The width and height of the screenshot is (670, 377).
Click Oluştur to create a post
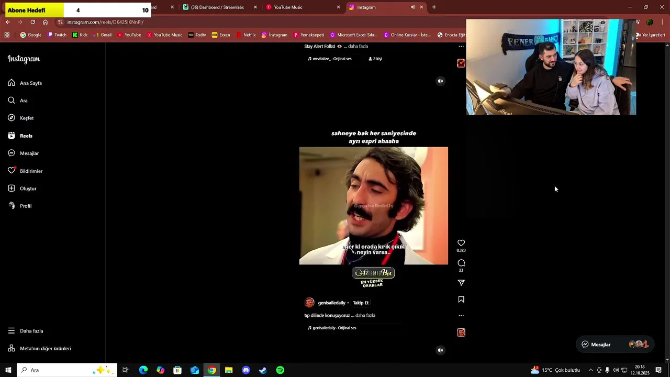(x=22, y=188)
